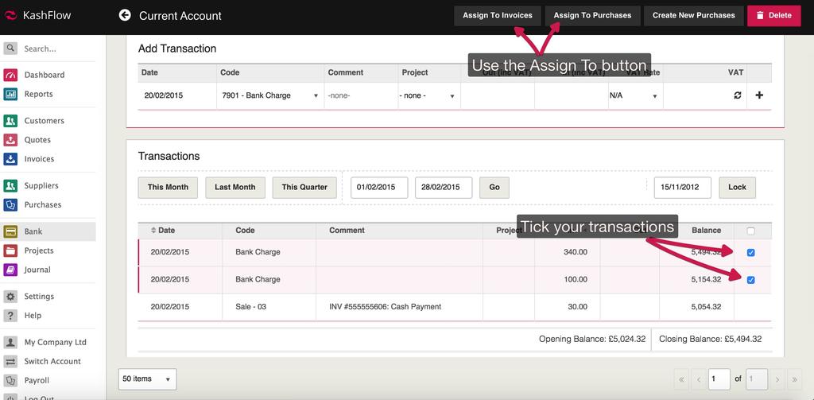The width and height of the screenshot is (814, 400).
Task: Open the 50 items per page dropdown
Action: click(x=147, y=379)
